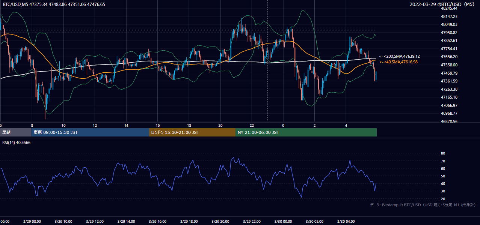Click price axis value 46968.77
Viewport: 480px width, 225px height.
click(449, 113)
